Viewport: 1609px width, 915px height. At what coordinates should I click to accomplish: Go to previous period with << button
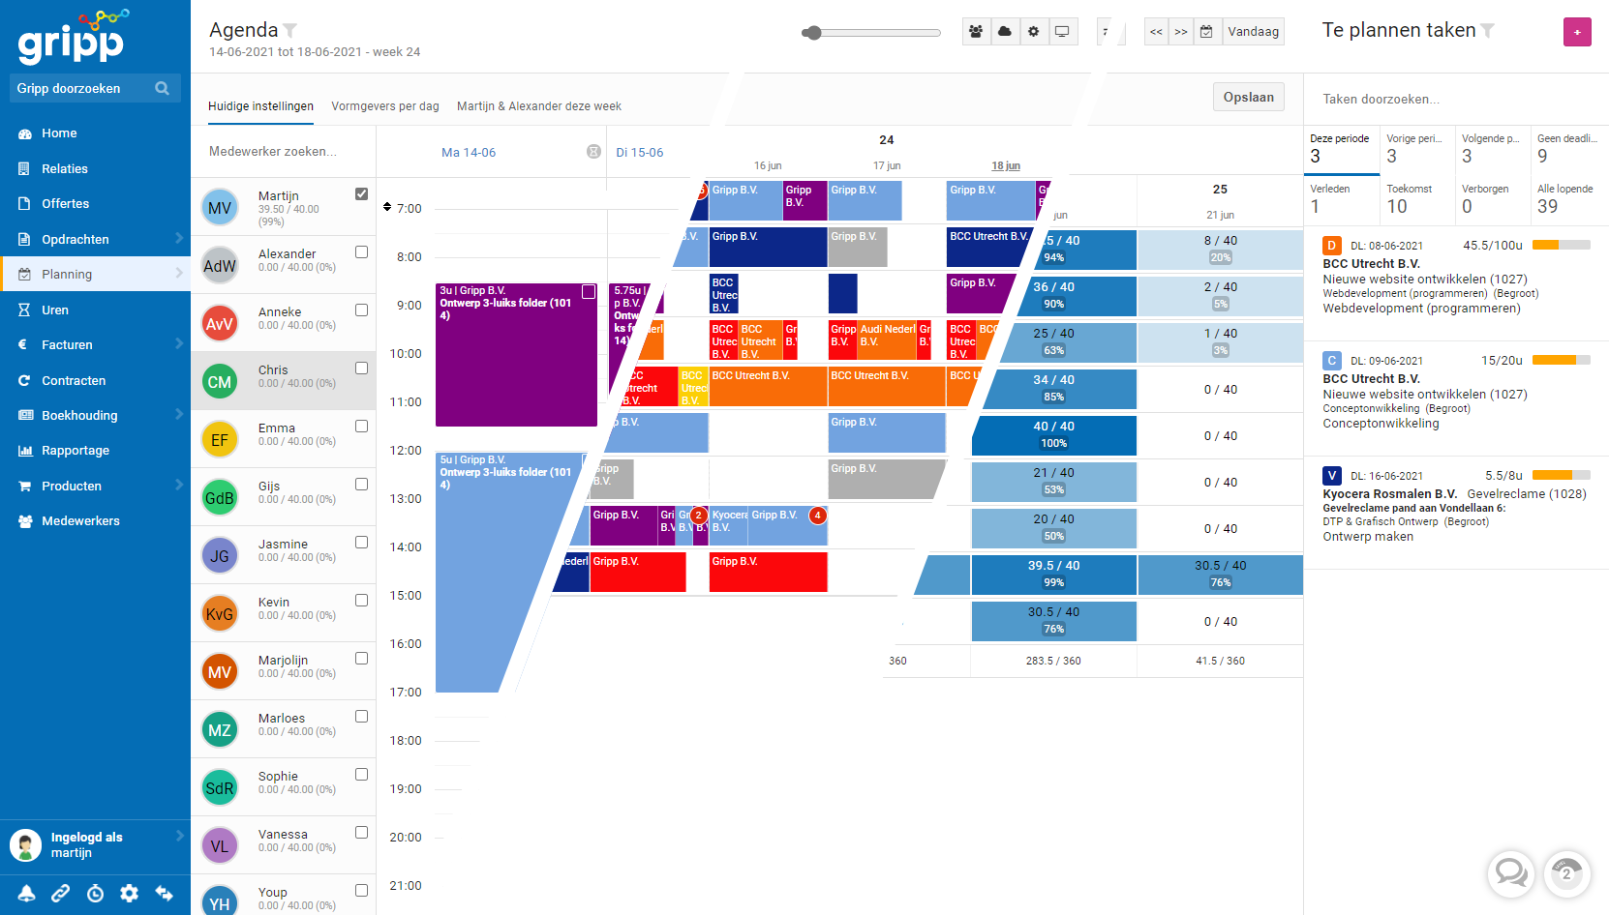[1156, 32]
